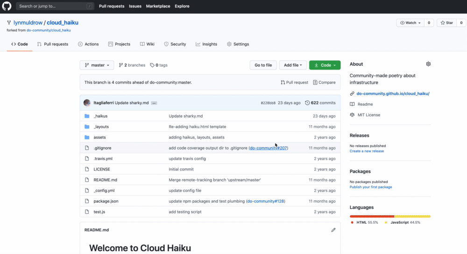Open Explore in top navigation
Screen dimensions: 467x254
click(x=182, y=6)
